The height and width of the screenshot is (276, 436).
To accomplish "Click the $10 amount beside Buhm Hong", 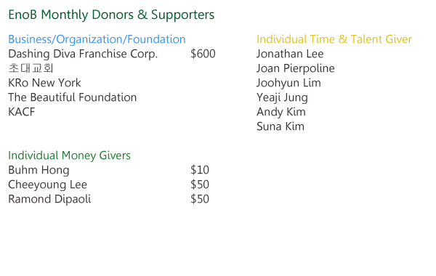I will tap(200, 170).
